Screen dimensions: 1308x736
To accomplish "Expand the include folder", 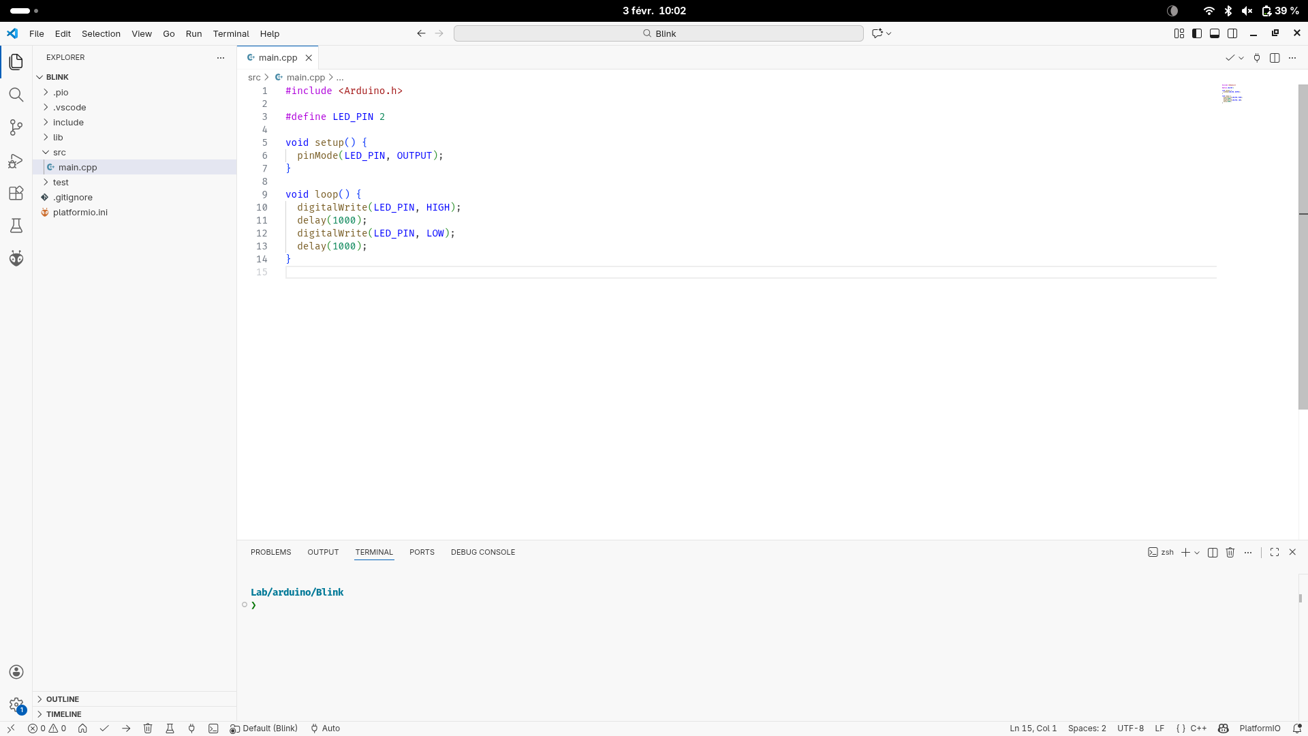I will coord(68,123).
